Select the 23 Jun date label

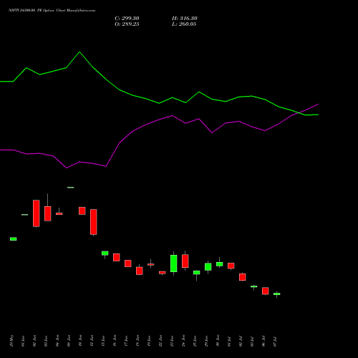(173, 341)
